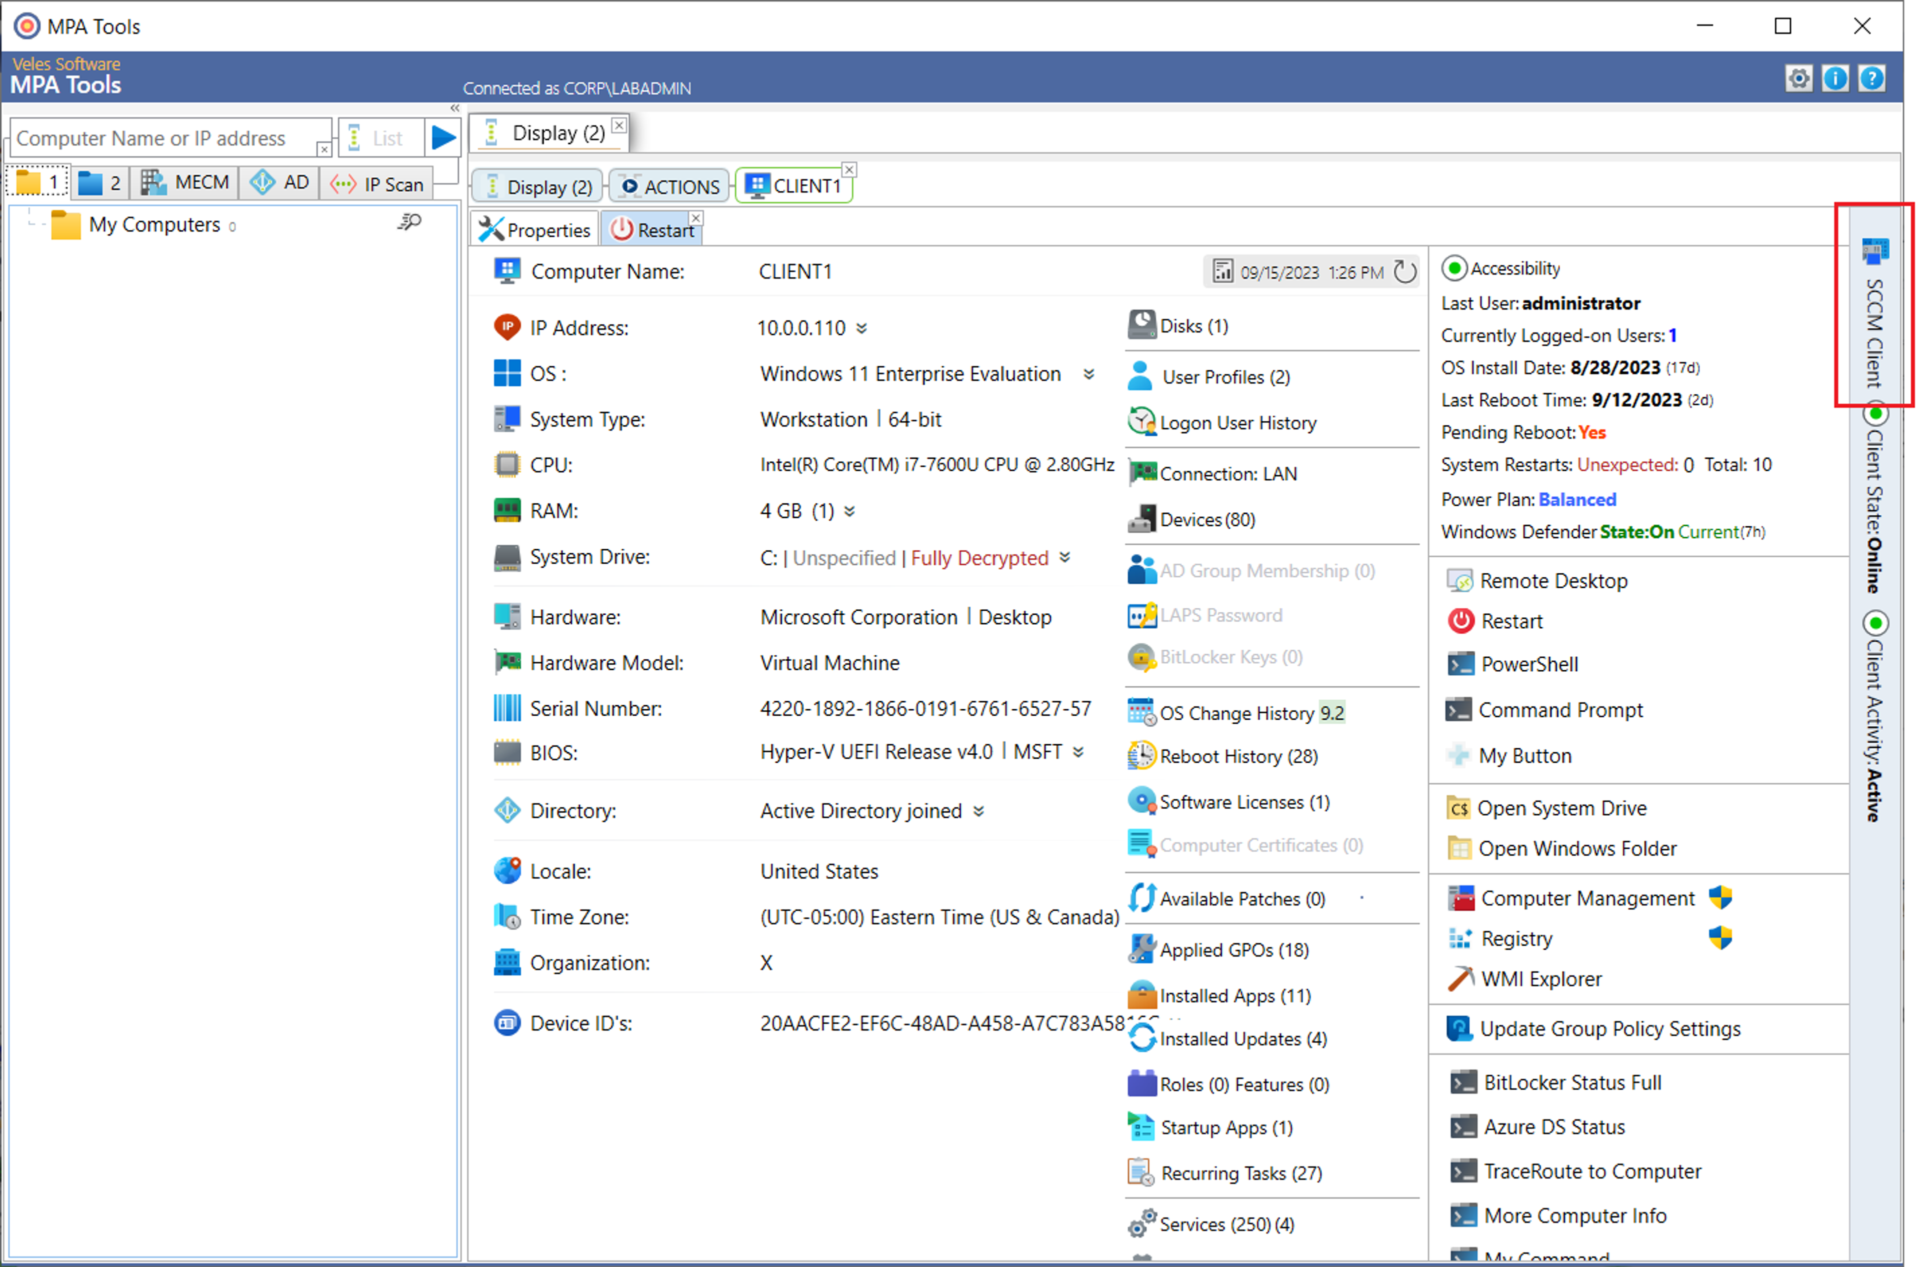Click search icon beside My Computers
This screenshot has width=1920, height=1267.
(410, 222)
